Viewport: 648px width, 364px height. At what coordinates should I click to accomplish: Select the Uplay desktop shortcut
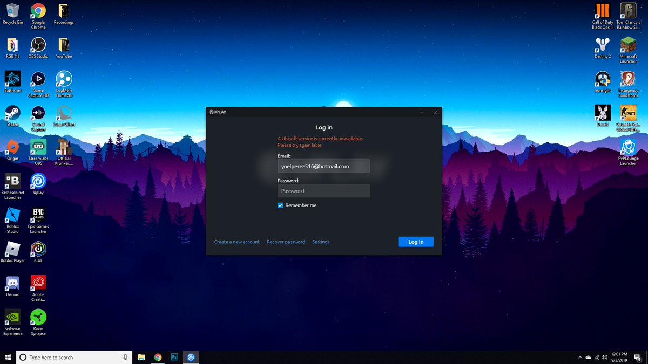click(x=38, y=184)
